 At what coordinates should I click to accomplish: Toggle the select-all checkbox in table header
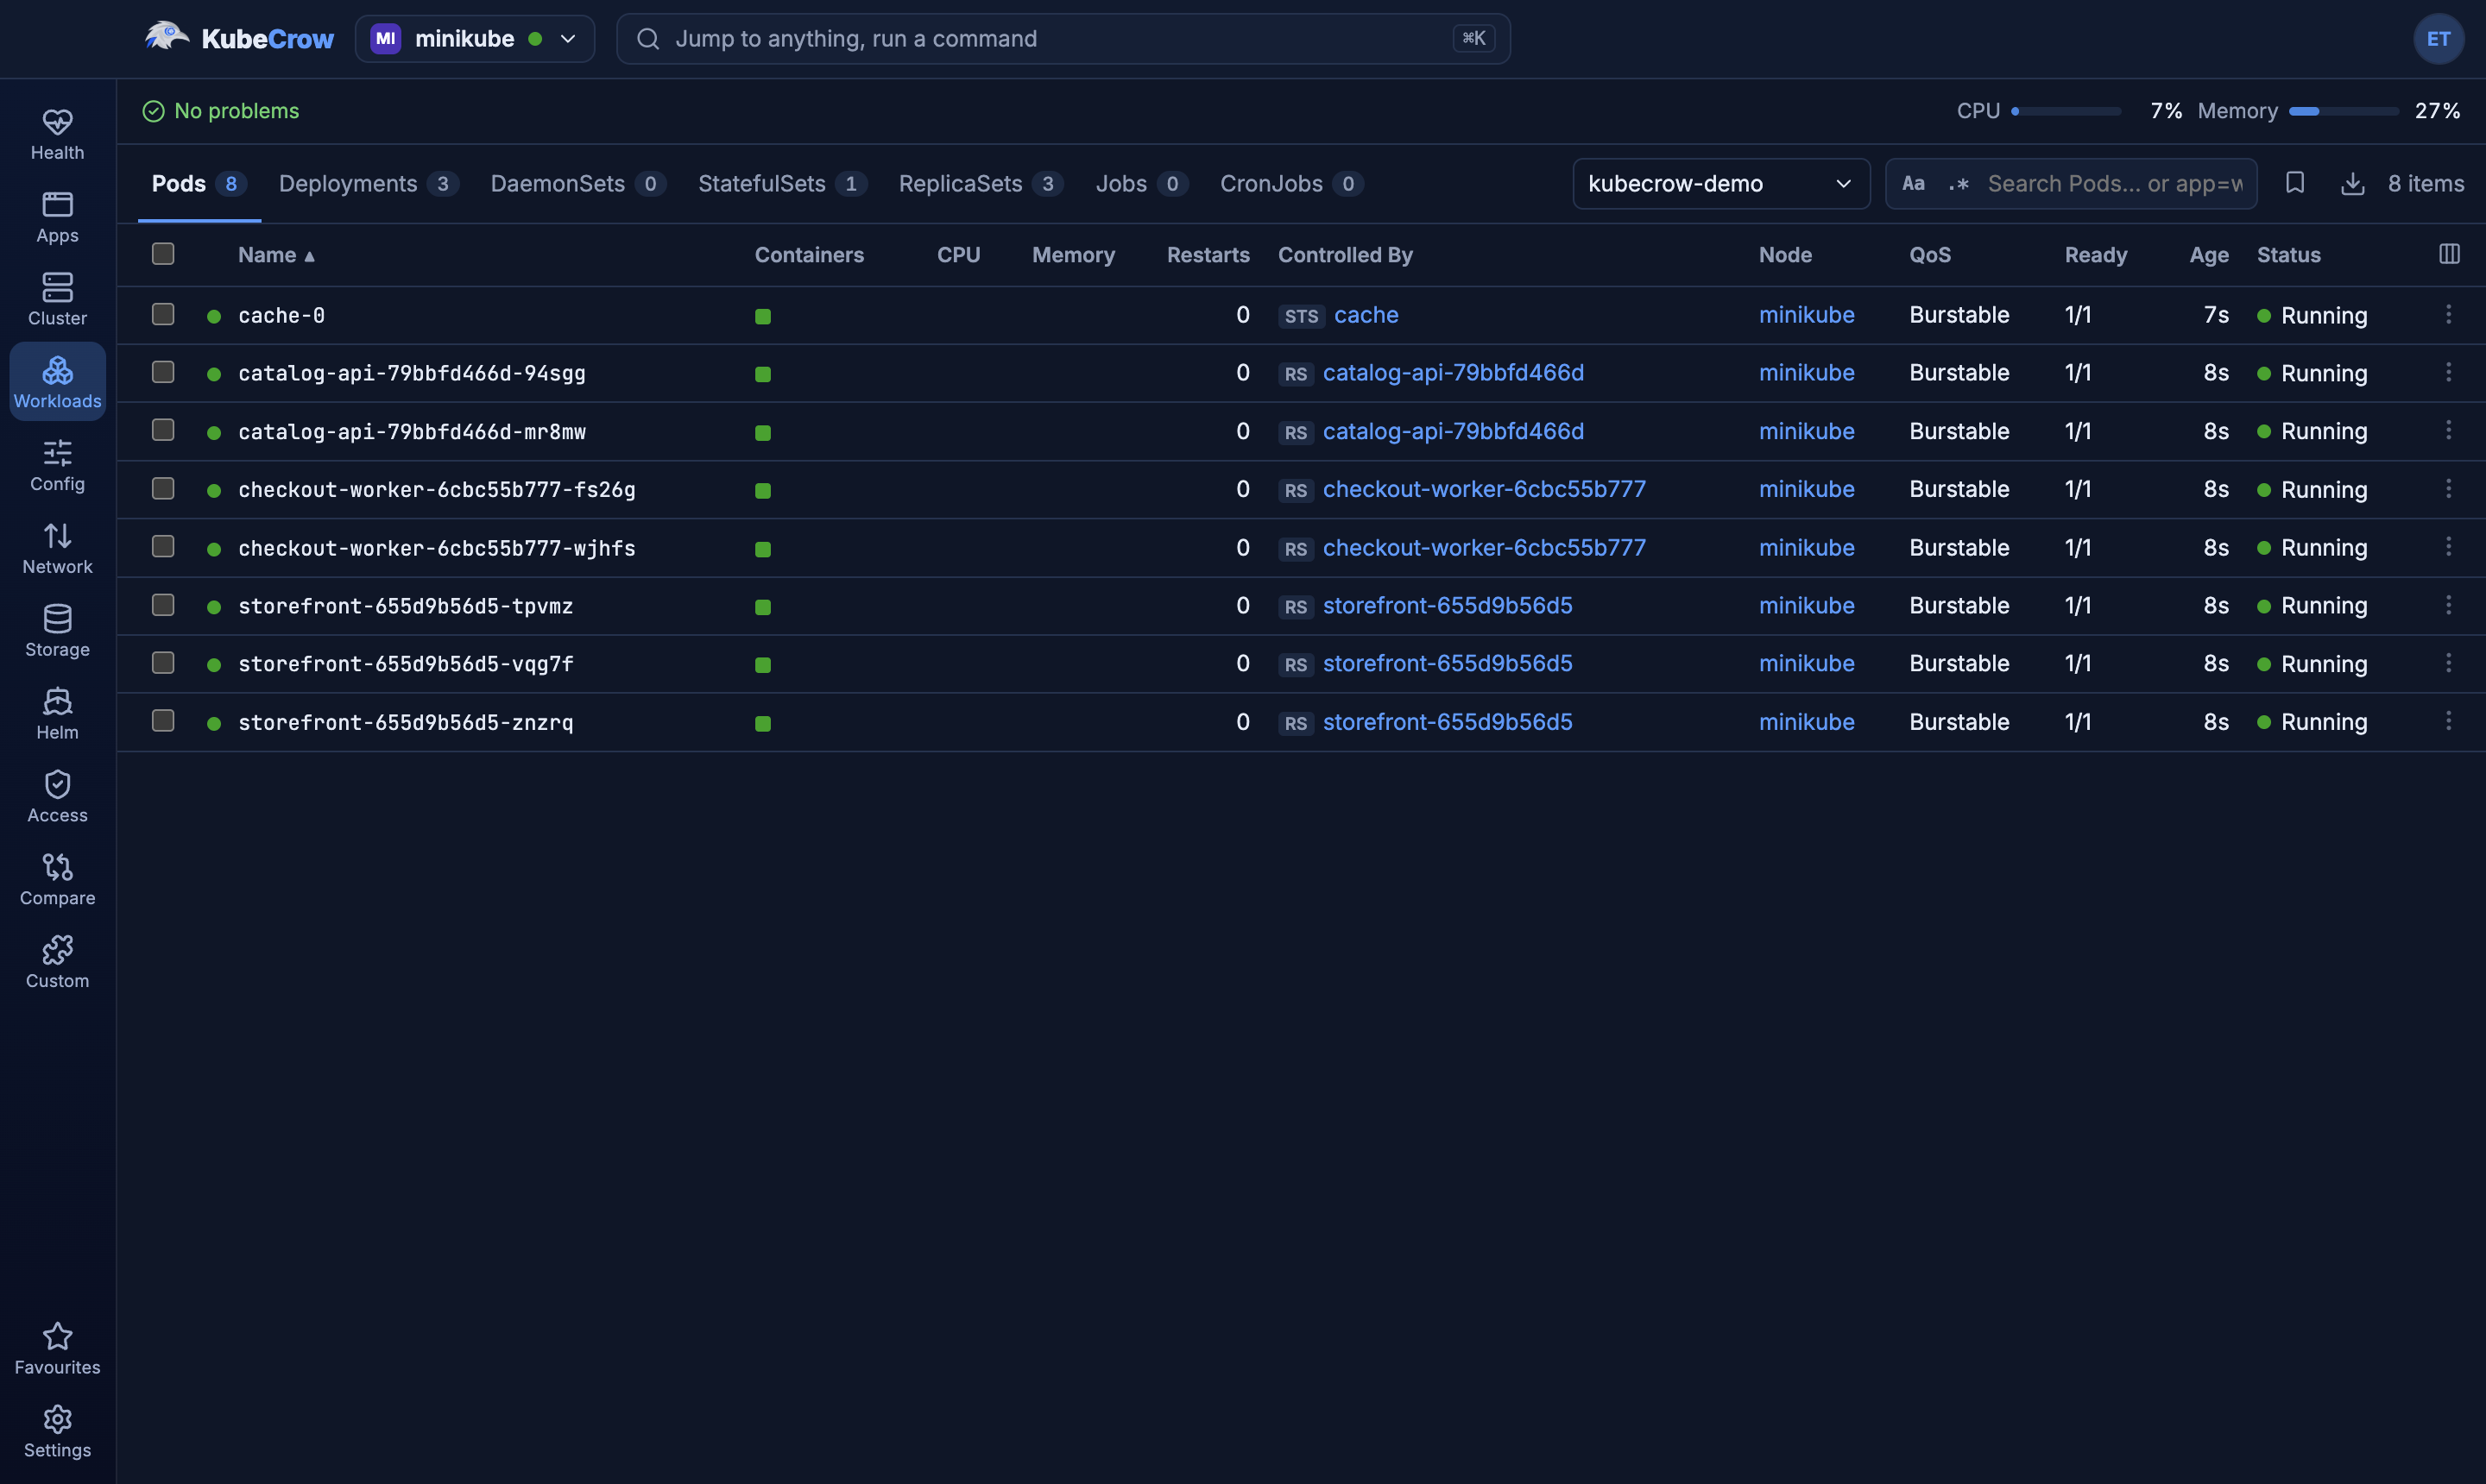point(163,253)
